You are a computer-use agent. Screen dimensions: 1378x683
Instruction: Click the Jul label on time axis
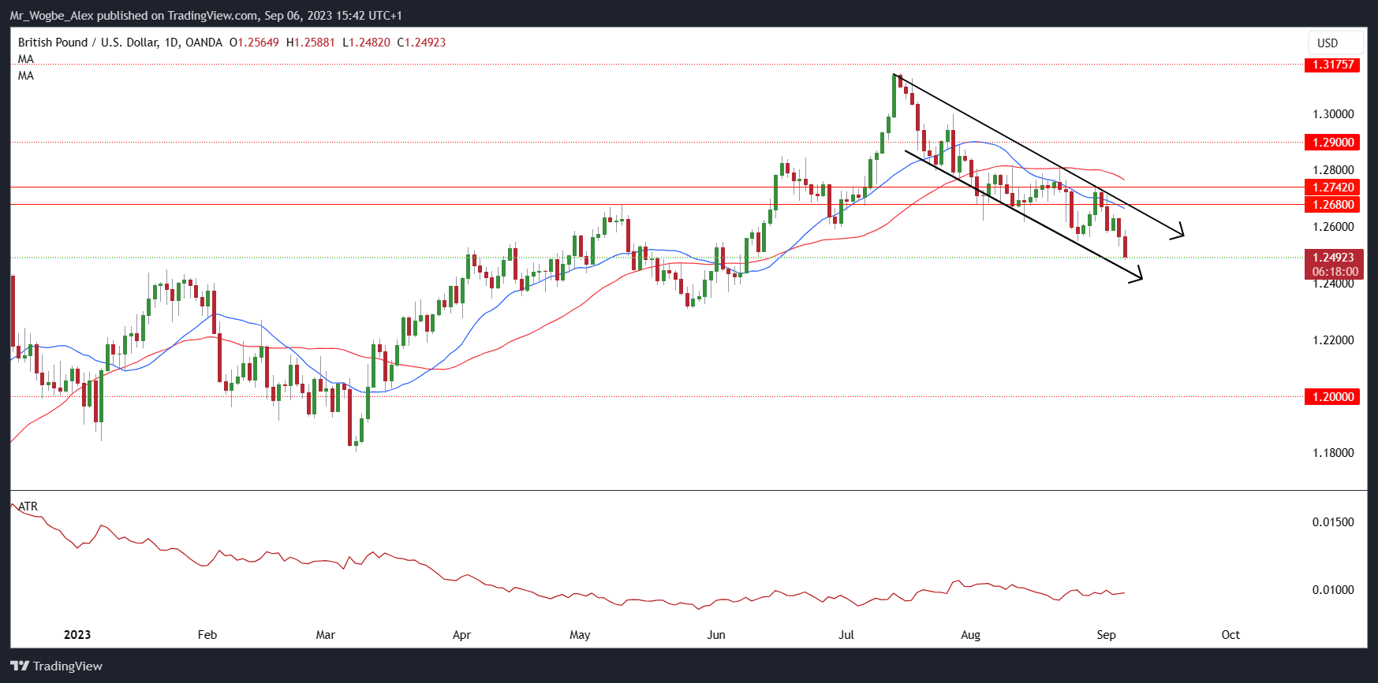[846, 635]
